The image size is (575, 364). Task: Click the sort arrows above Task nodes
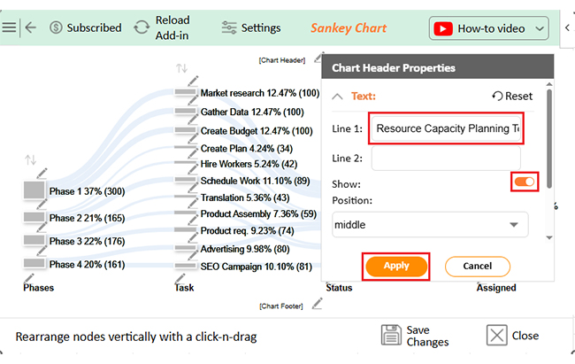[x=181, y=68]
